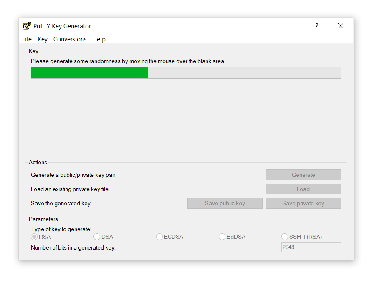
Task: Click the Save public key button
Action: (x=225, y=203)
